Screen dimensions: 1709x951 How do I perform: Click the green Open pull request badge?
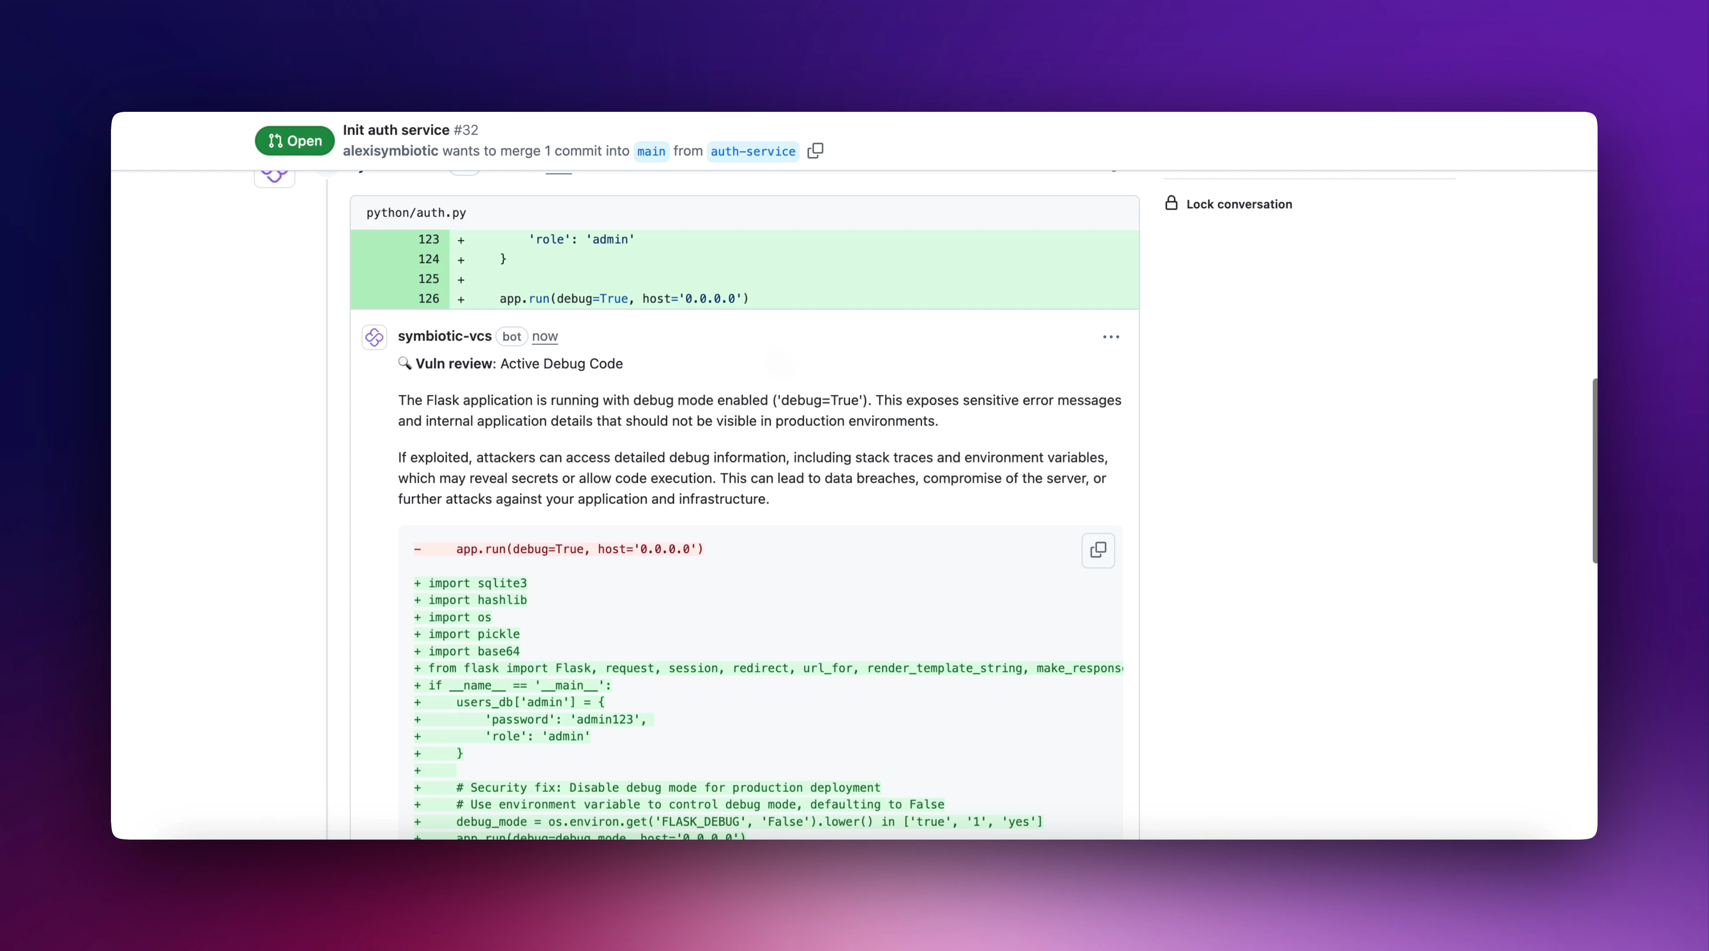tap(295, 140)
